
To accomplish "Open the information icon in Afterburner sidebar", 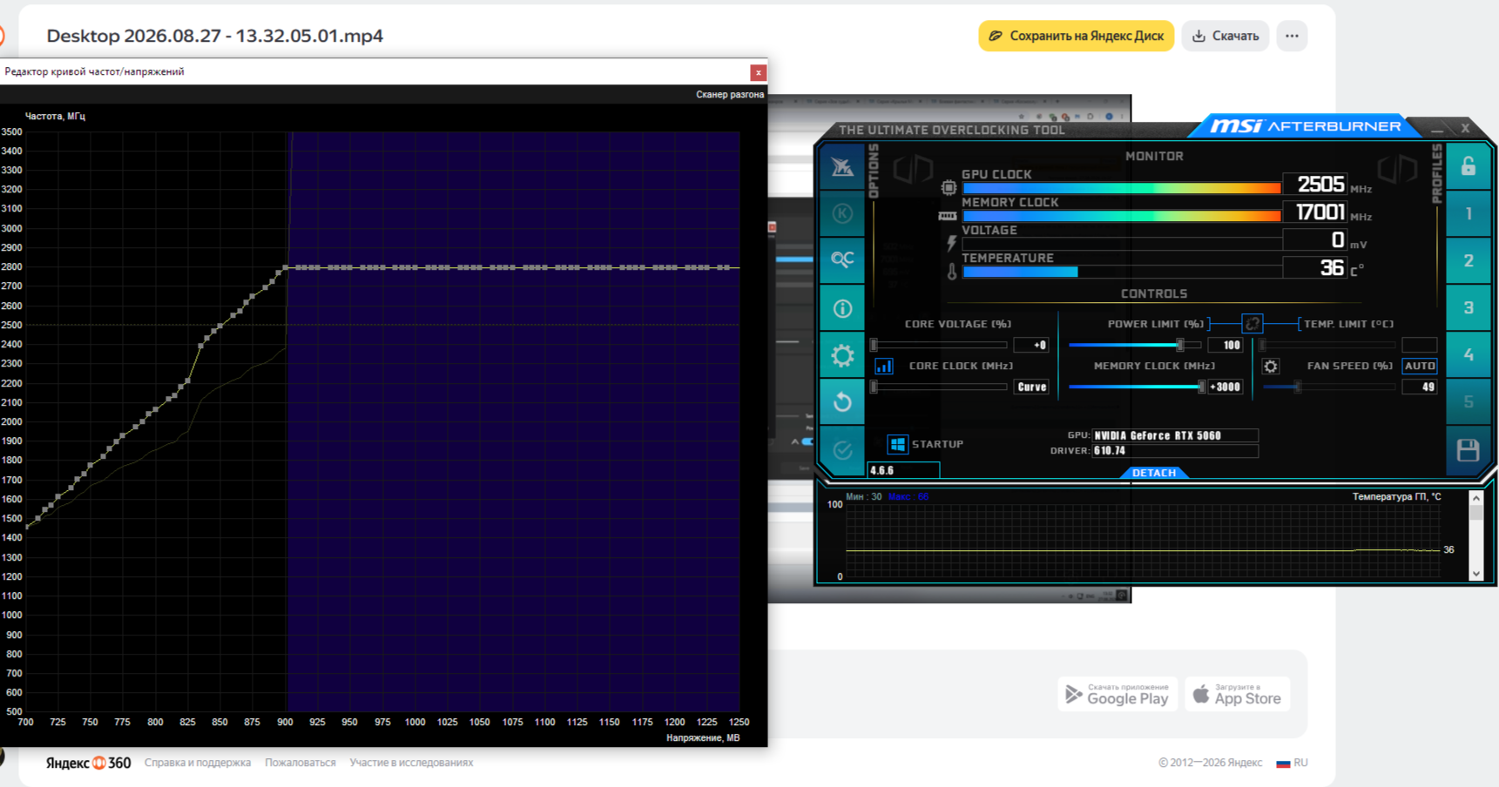I will tap(842, 308).
